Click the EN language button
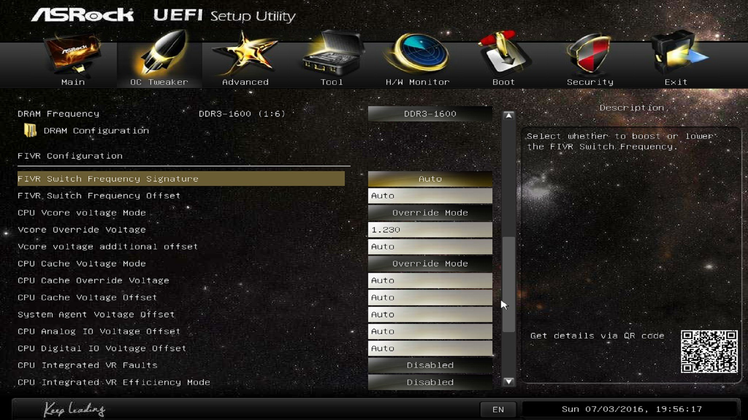The width and height of the screenshot is (748, 420). (x=498, y=409)
